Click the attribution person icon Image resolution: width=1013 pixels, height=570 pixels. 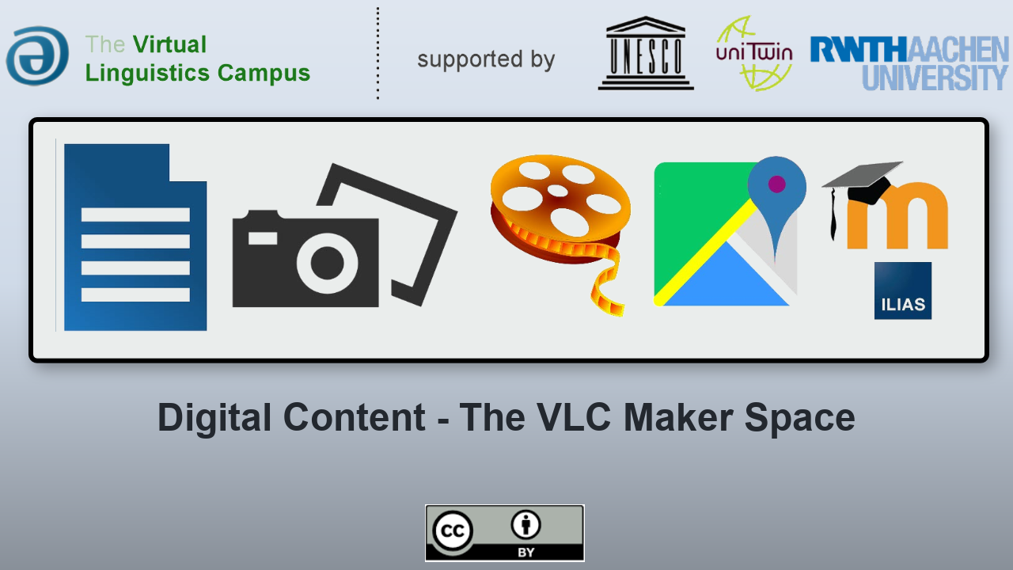point(525,524)
